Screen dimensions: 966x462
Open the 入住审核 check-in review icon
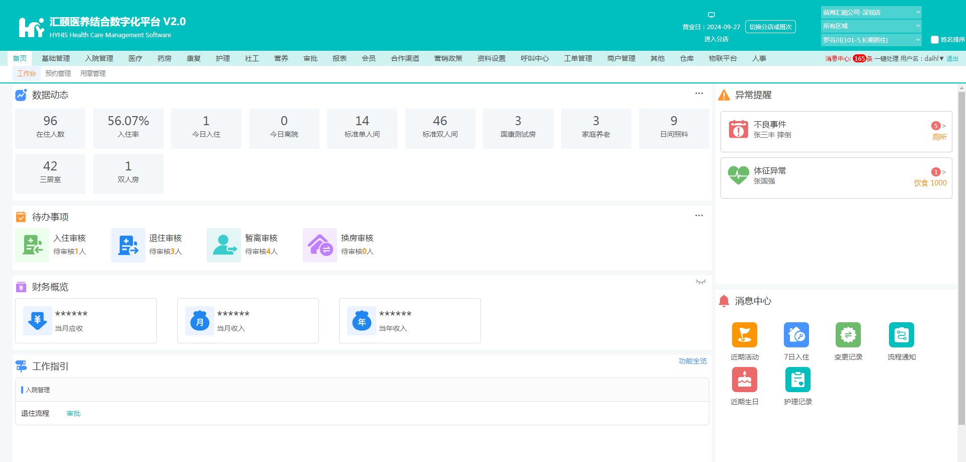tap(32, 245)
